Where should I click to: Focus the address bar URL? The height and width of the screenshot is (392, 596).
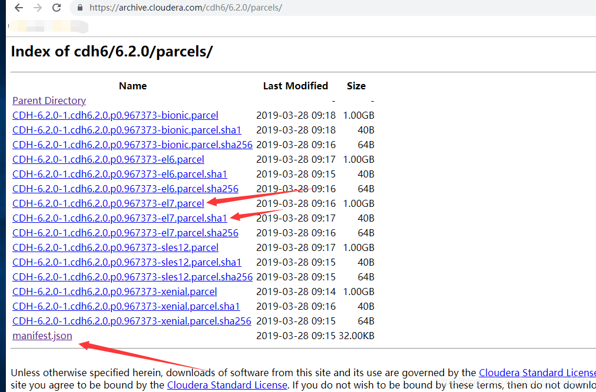(x=186, y=8)
